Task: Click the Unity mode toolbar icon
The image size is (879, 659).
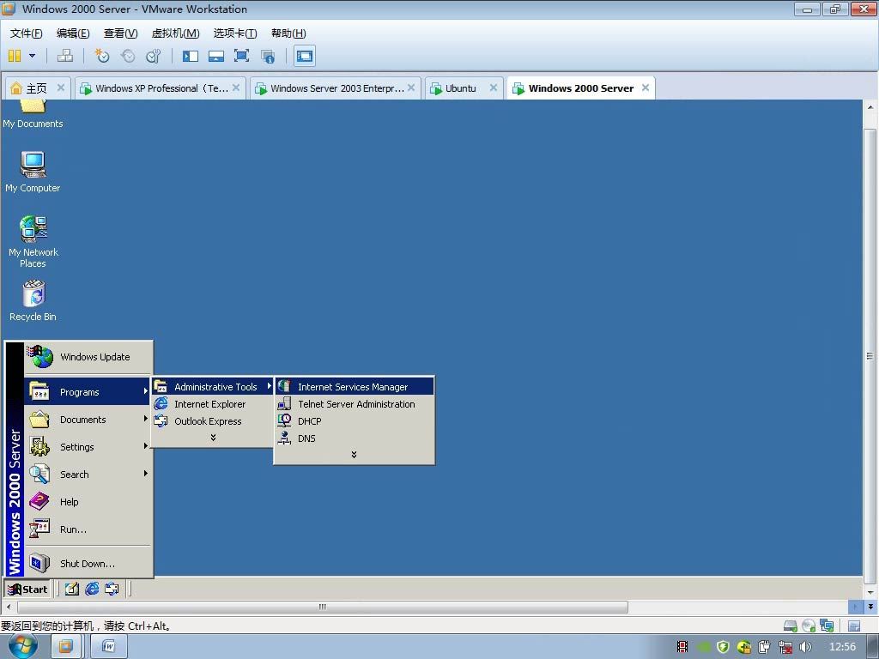Action: pyautogui.click(x=268, y=56)
